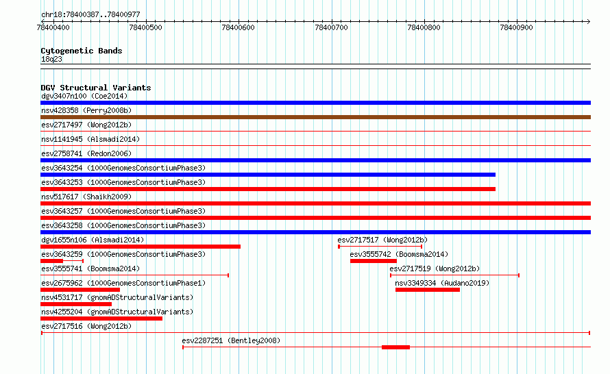Select dgv1655n106 (Alsmadi2014) label

click(x=93, y=240)
